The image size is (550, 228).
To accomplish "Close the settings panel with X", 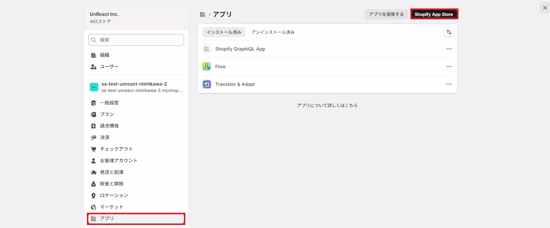I will coord(544,8).
